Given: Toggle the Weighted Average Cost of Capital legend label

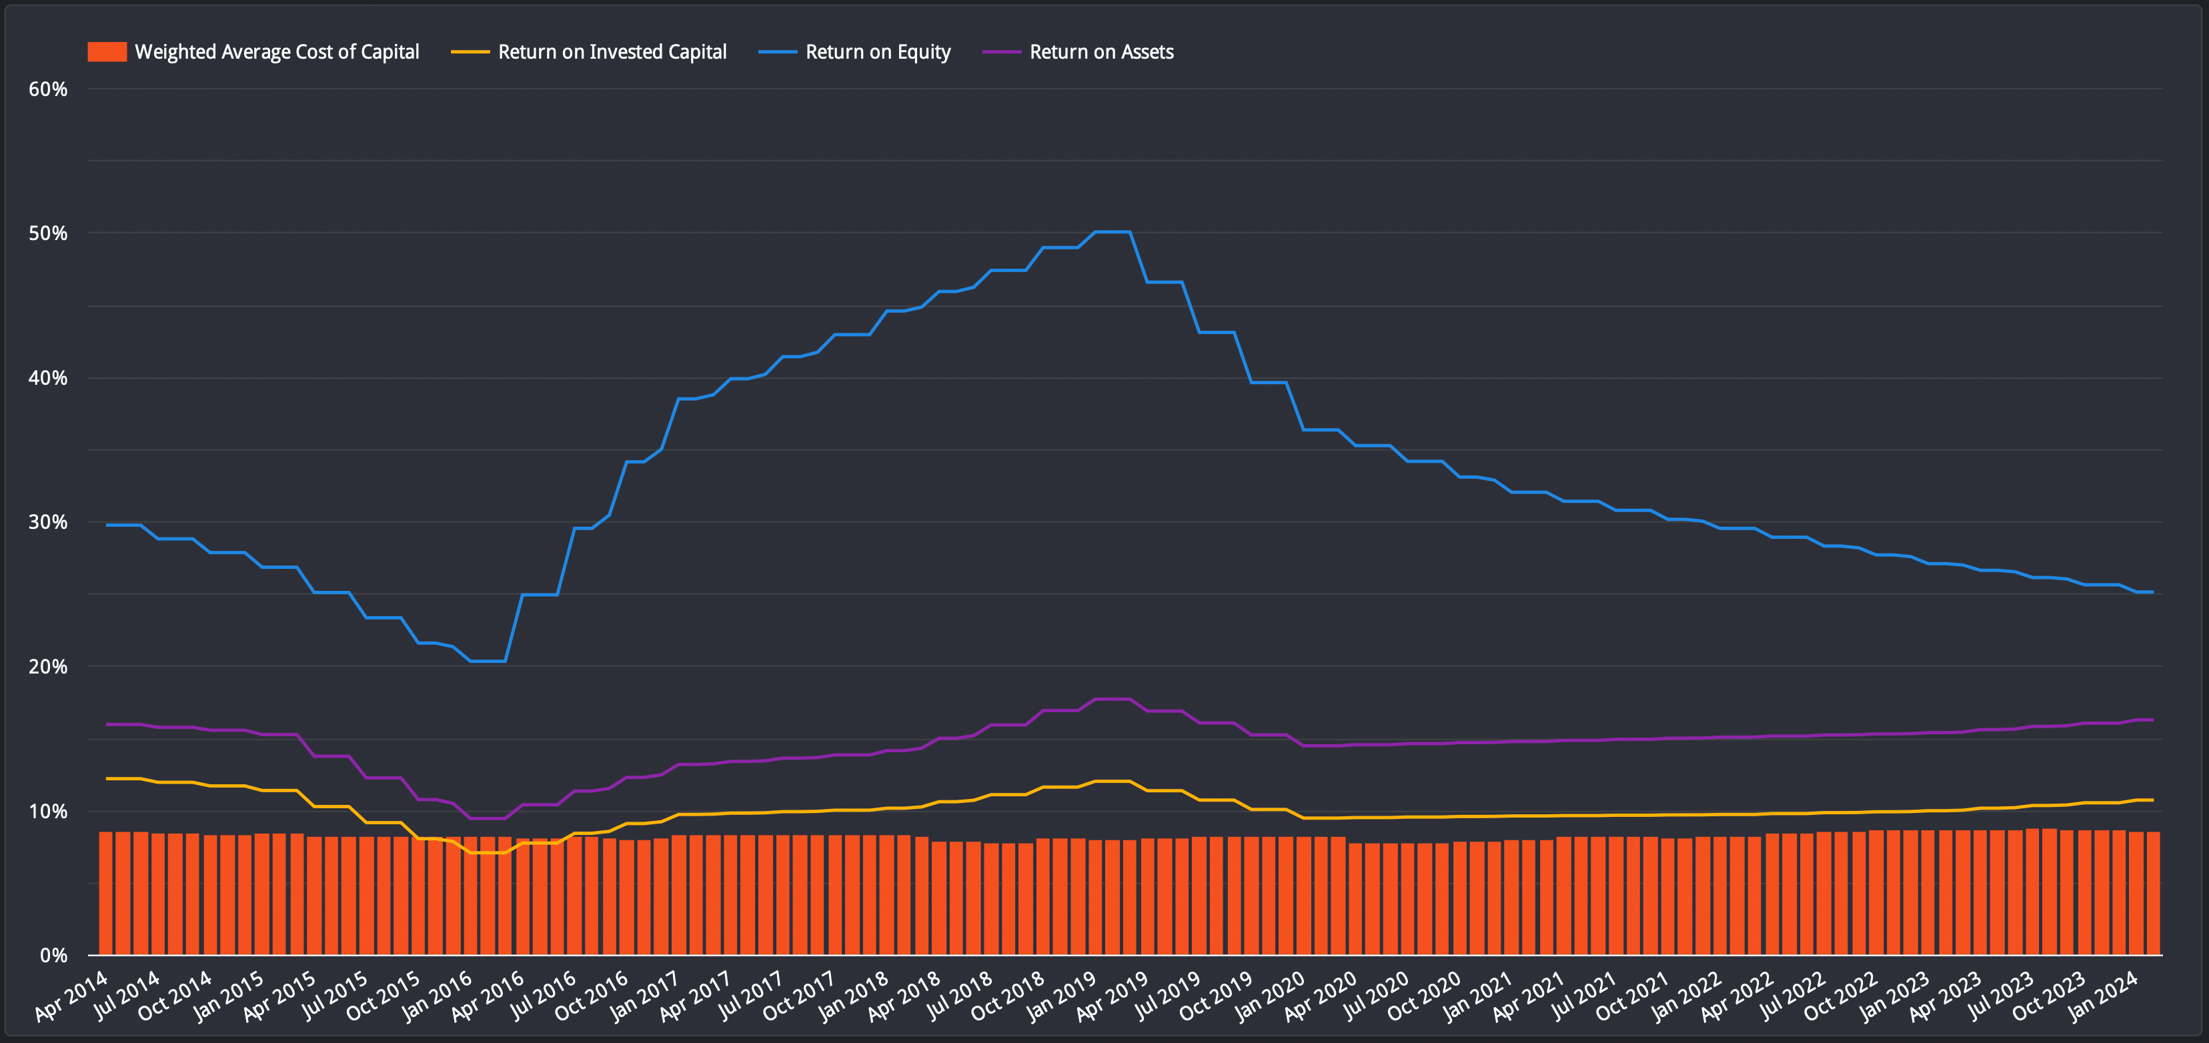Looking at the screenshot, I should tap(276, 52).
